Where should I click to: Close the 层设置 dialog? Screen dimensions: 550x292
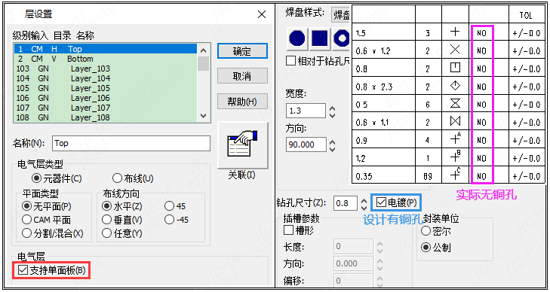262,14
